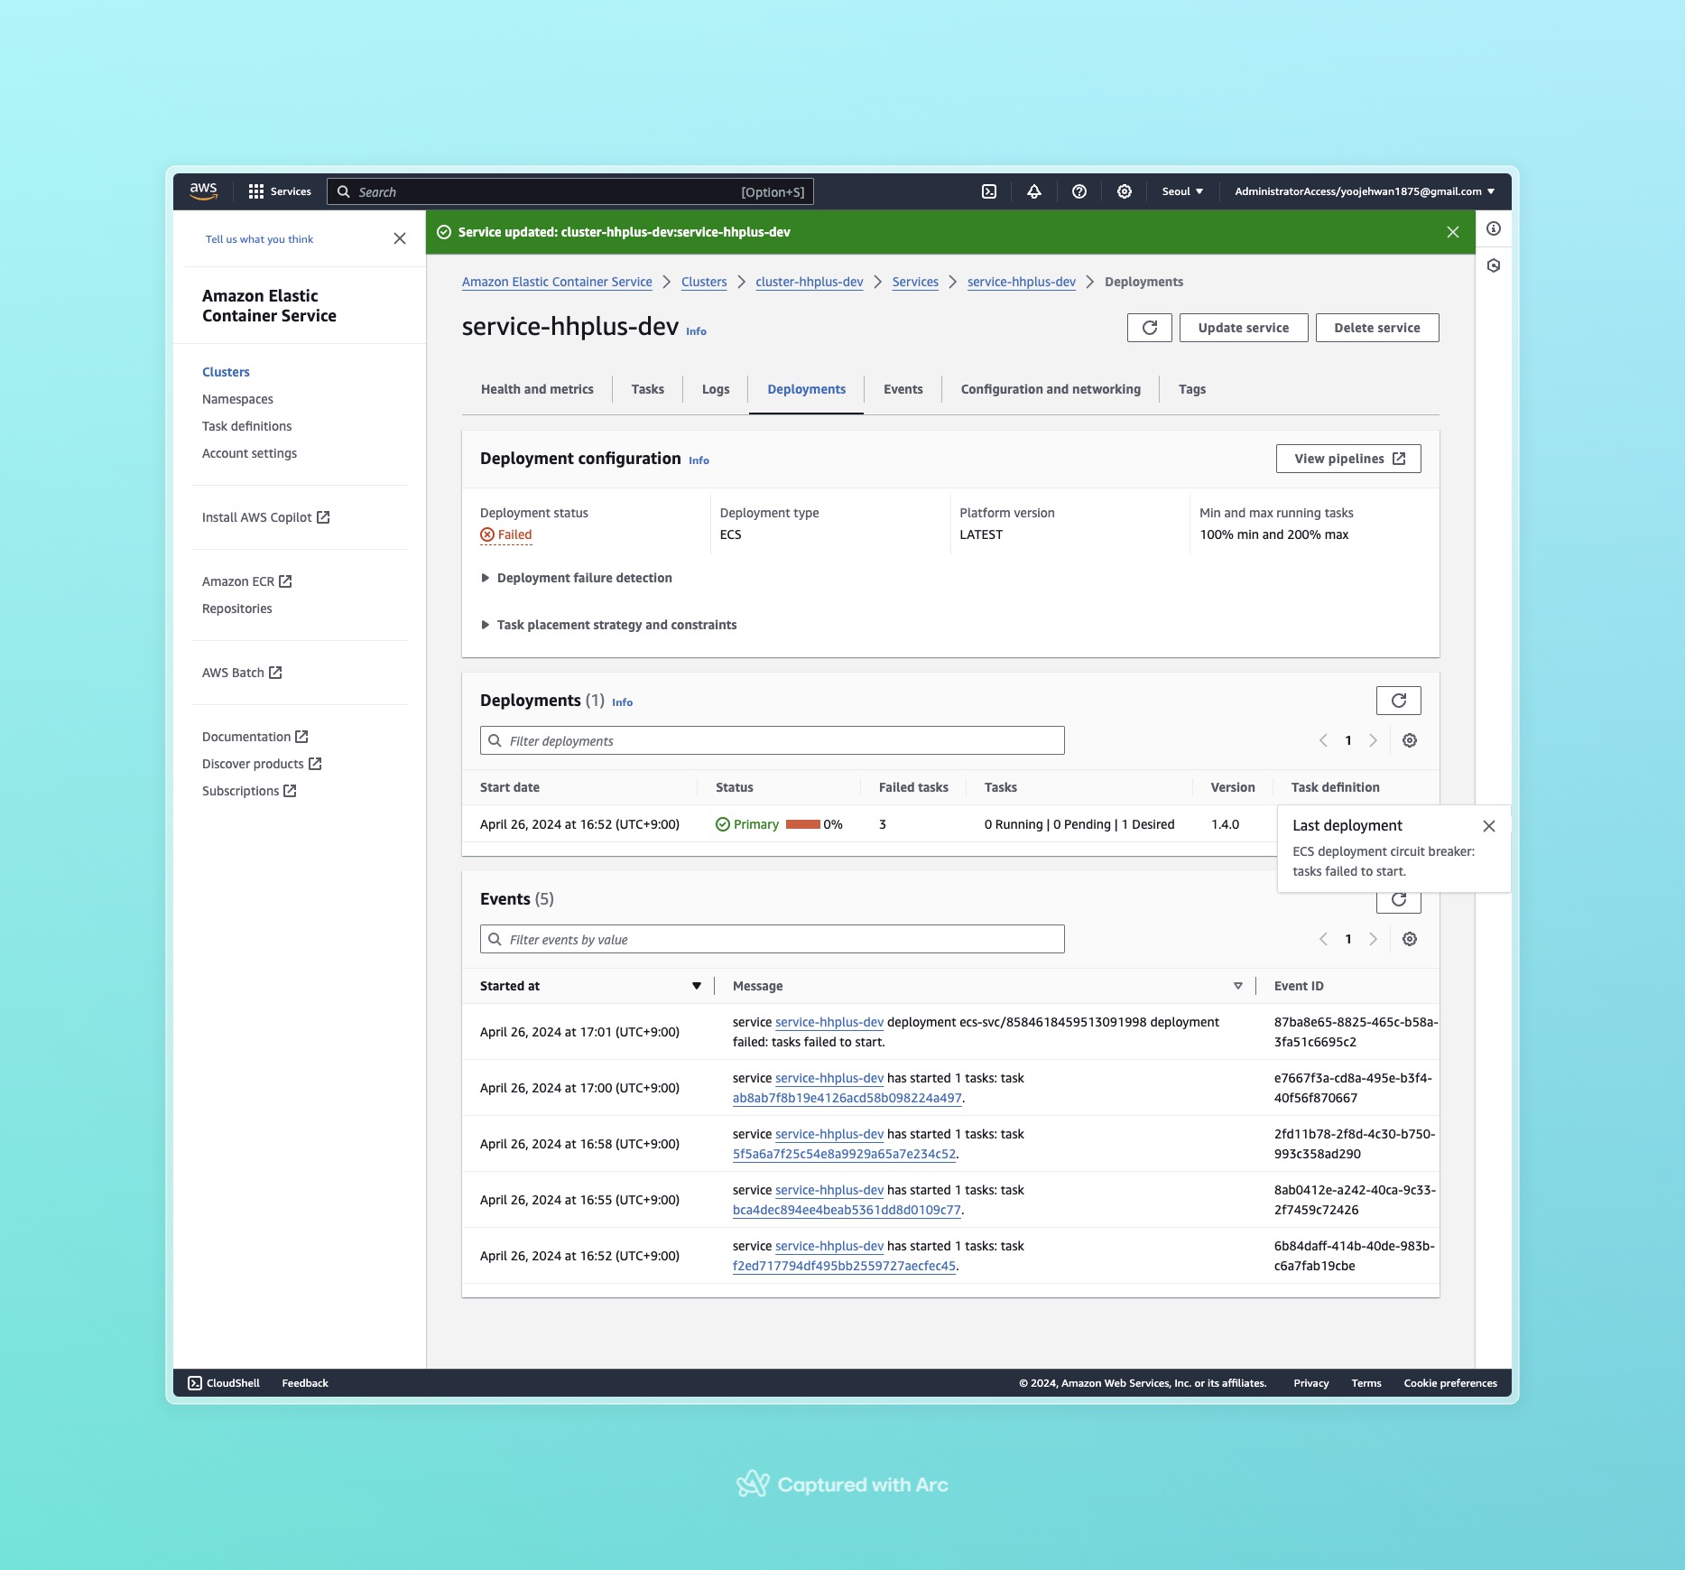This screenshot has height=1570, width=1685.
Task: Refresh the Events table
Action: (1399, 900)
